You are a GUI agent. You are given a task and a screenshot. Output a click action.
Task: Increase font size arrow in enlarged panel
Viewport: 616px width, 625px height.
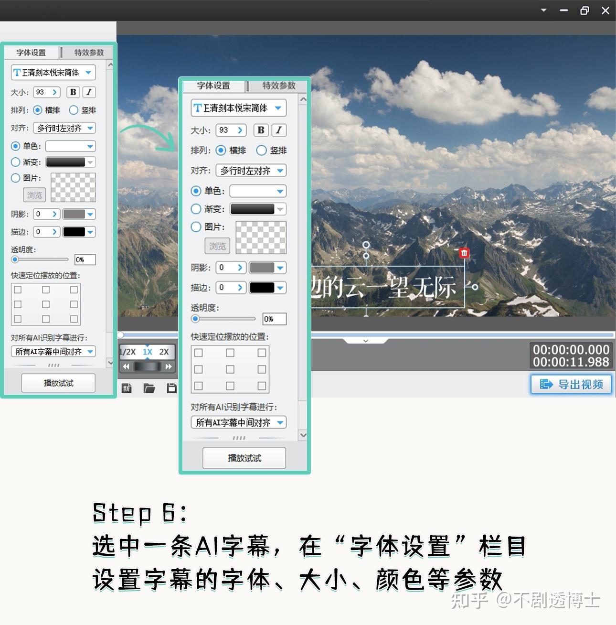pyautogui.click(x=240, y=130)
